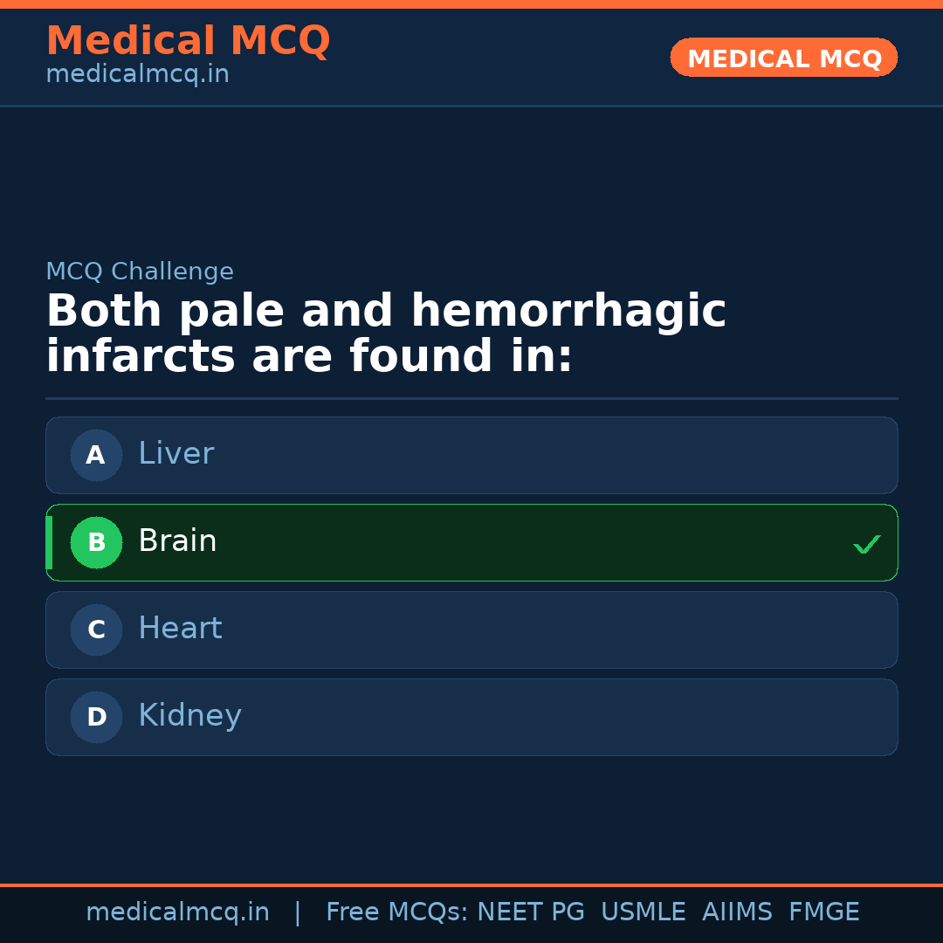The width and height of the screenshot is (943, 943).
Task: Click the highlighted Brain answer row
Action: click(471, 542)
